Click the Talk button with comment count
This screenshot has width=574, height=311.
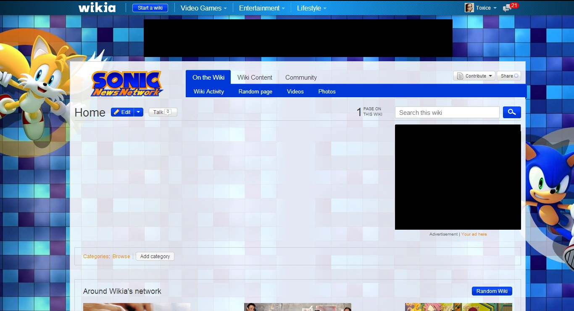coord(163,112)
